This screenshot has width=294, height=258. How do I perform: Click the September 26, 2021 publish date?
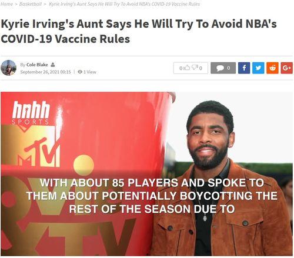point(45,72)
